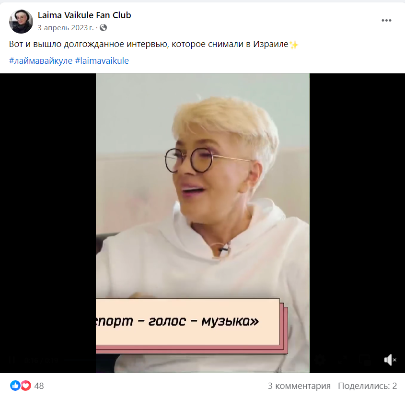Open the post date 3 апрель 2023 г.

point(66,28)
